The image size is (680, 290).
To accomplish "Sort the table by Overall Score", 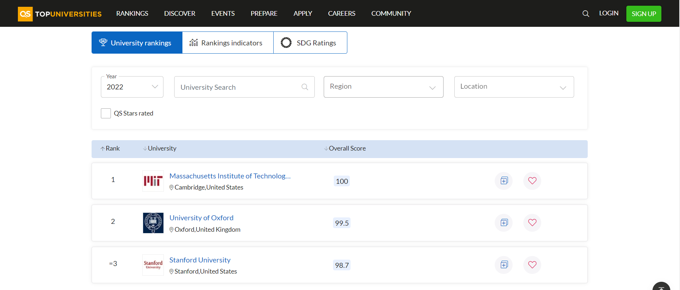I will tap(345, 148).
